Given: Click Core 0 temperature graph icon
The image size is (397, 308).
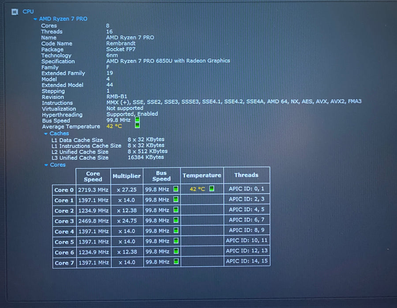Looking at the screenshot, I should coord(212,188).
